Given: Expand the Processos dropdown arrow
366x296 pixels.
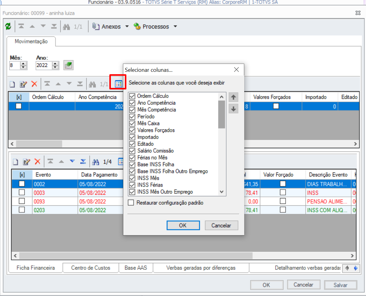Looking at the screenshot, I should (x=175, y=26).
